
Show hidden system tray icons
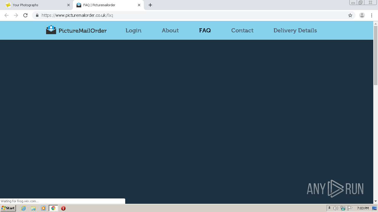pos(330,208)
